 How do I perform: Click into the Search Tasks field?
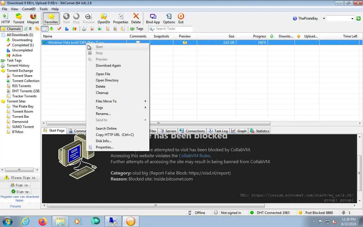174,29
